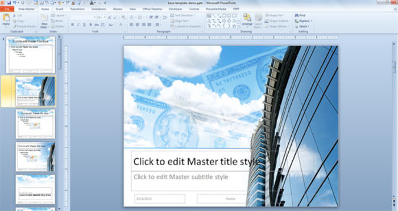Image resolution: width=398 pixels, height=211 pixels.
Task: Open the File tab
Action: [x=7, y=9]
